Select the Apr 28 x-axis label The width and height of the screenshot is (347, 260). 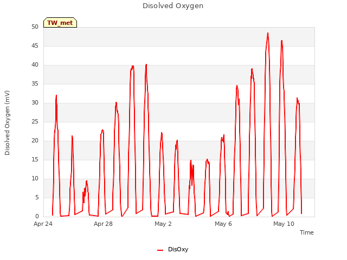pos(103,224)
